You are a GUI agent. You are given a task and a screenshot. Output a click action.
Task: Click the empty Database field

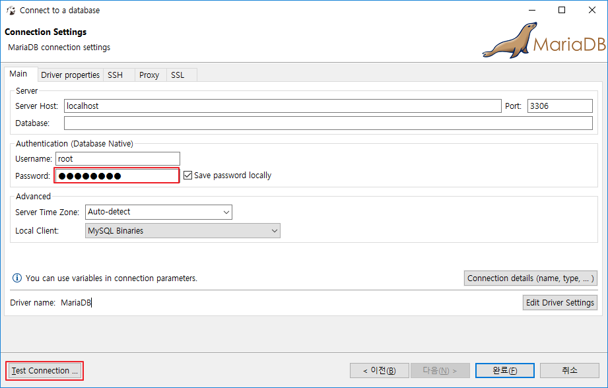329,123
